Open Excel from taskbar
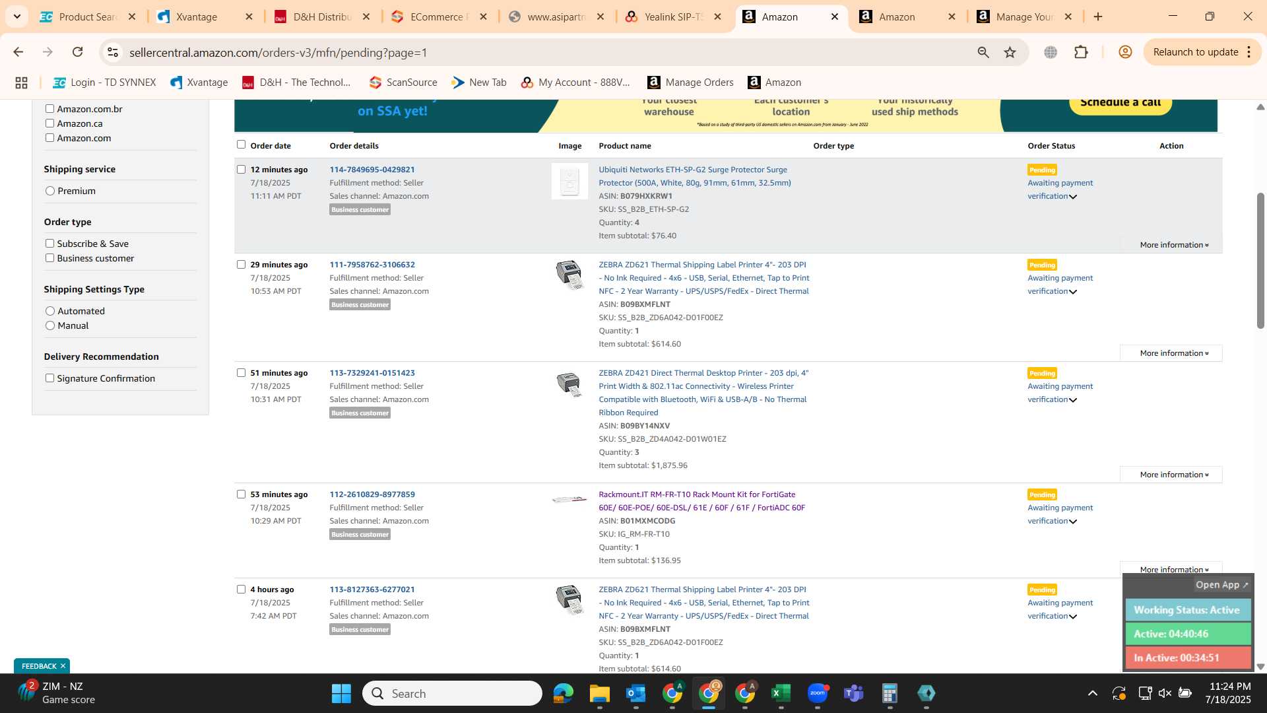This screenshot has height=713, width=1267. [x=781, y=693]
